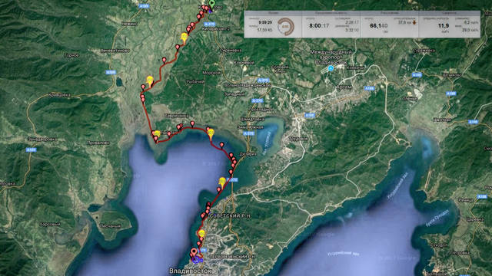Viewport: 492px width, 276px height.
Task: Click the average speed value 11,9
Action: tap(444, 25)
